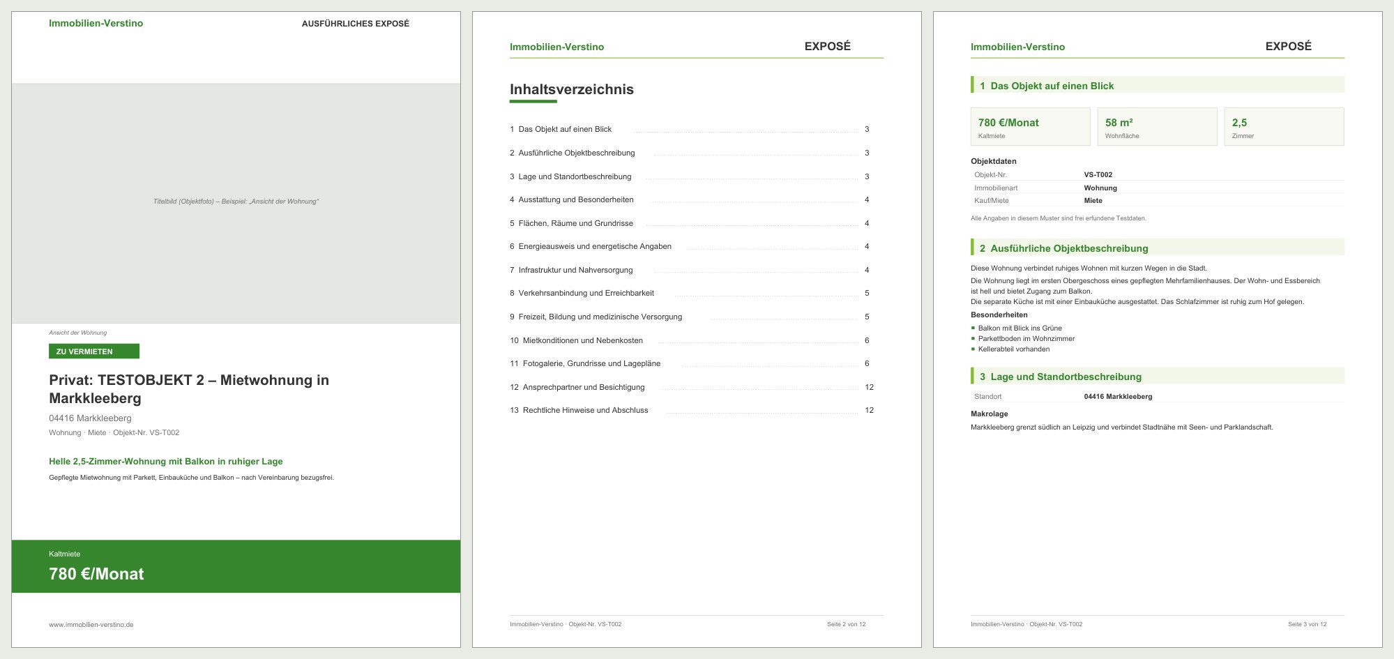
Task: Click the '2,5' Zimmer card
Action: [1284, 126]
